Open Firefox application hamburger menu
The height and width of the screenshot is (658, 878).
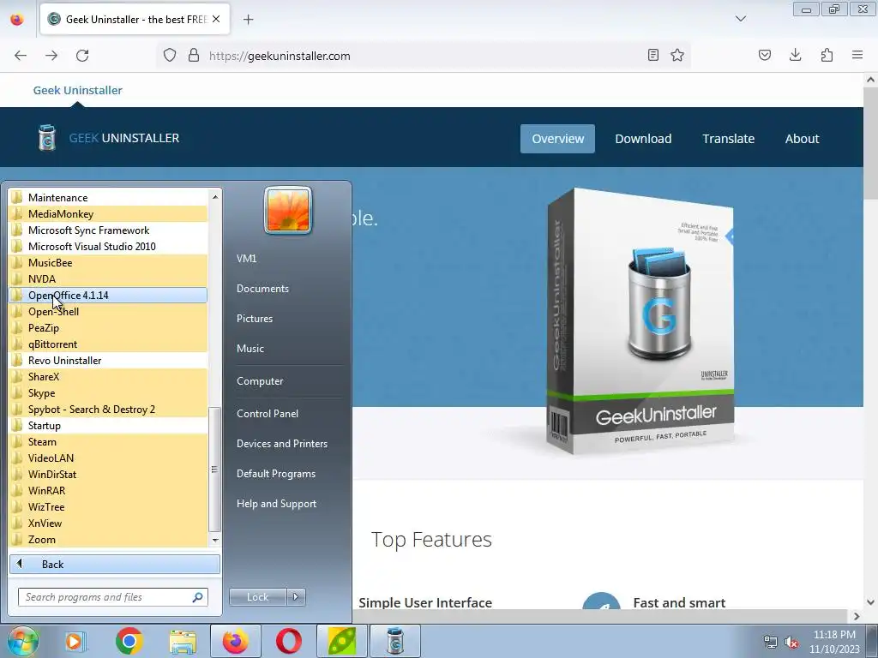857,55
